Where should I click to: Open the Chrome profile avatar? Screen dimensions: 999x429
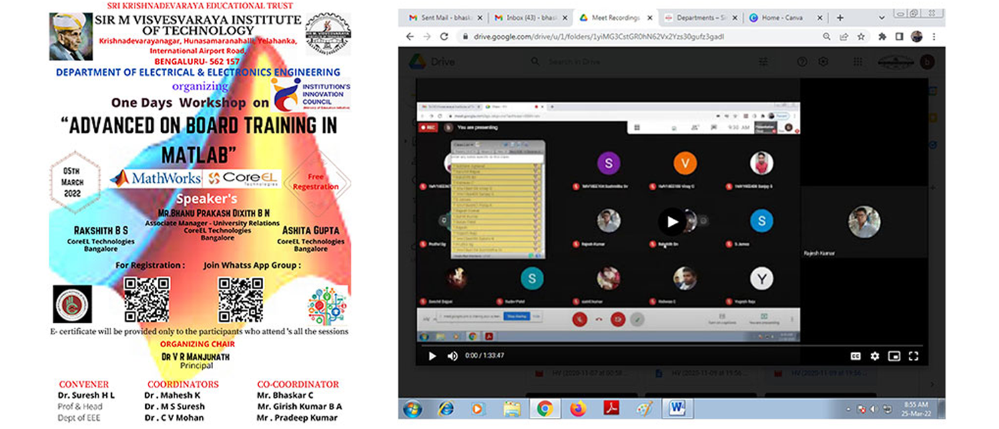tap(917, 37)
